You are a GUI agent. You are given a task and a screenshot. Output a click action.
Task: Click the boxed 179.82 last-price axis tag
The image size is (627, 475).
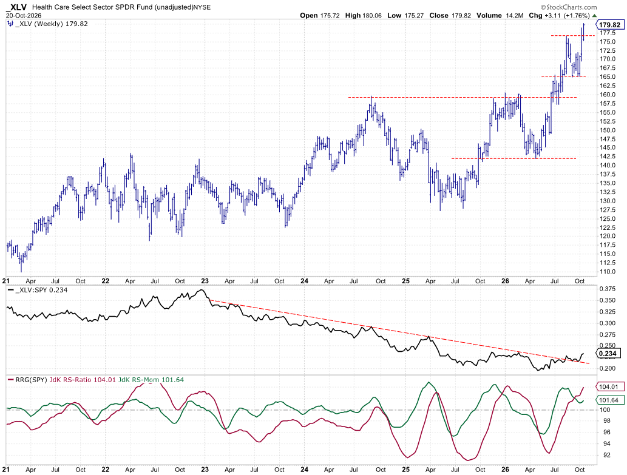[x=609, y=25]
